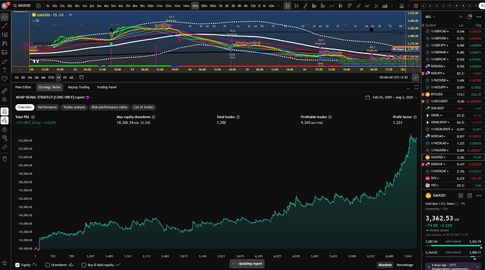Open the Trades analysis report tab
The height and width of the screenshot is (270, 485).
coord(74,108)
